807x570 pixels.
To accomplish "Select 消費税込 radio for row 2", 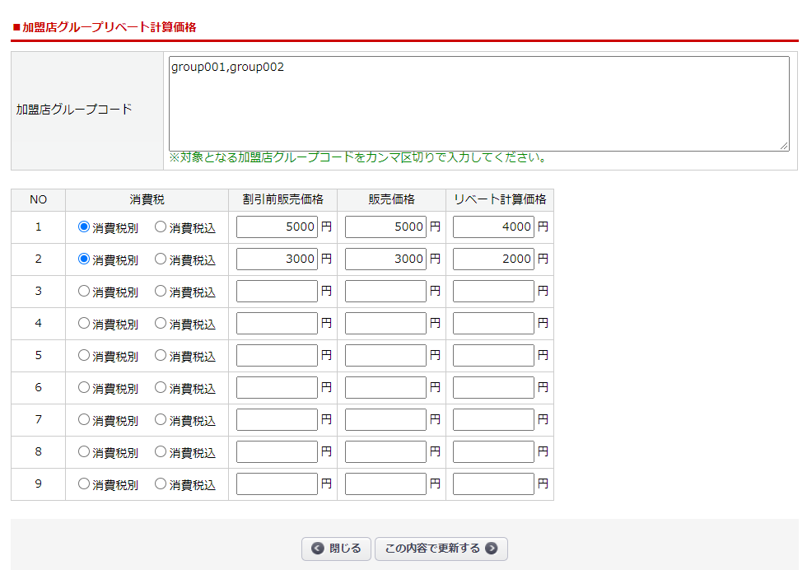I will [161, 259].
